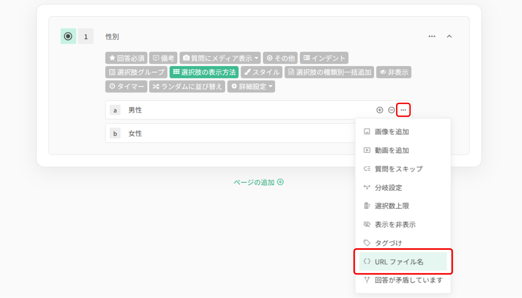Toggle ランダムに並び替え shuffle option
This screenshot has width=522, height=298.
click(x=187, y=86)
